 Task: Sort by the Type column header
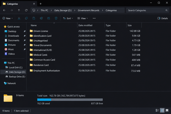(x=108, y=25)
